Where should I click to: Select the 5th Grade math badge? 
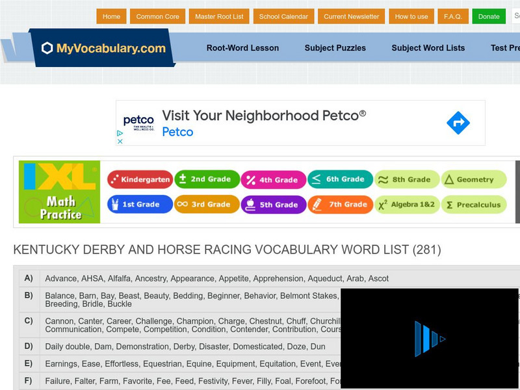click(x=274, y=205)
